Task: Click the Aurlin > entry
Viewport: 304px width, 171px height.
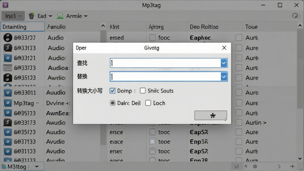Action: [x=256, y=123]
